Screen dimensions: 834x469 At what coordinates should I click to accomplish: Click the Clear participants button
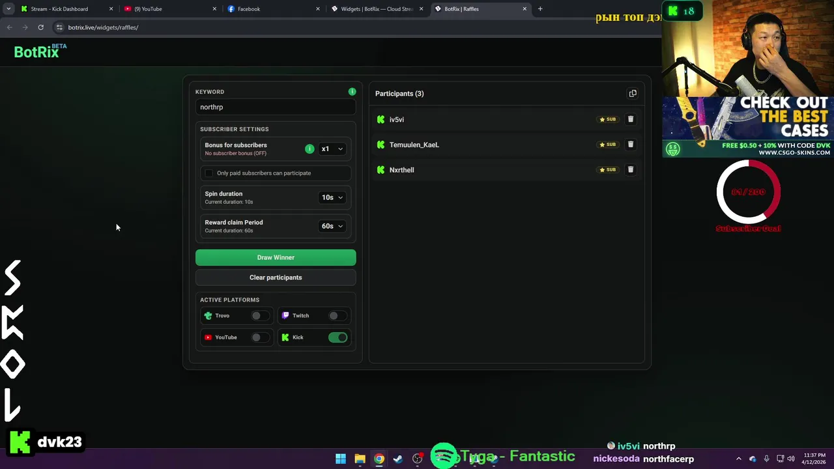click(276, 277)
